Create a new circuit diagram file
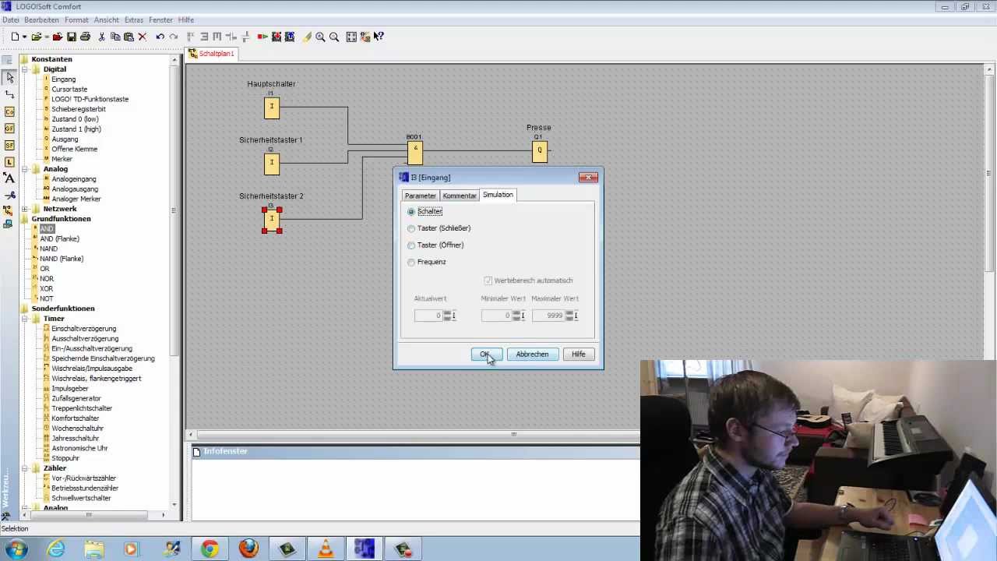The width and height of the screenshot is (997, 561). tap(14, 37)
